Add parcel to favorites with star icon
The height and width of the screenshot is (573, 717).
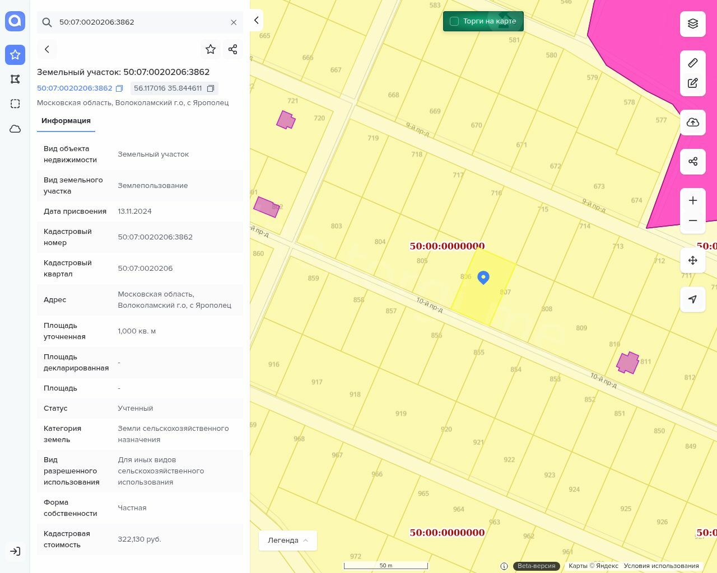(x=211, y=49)
